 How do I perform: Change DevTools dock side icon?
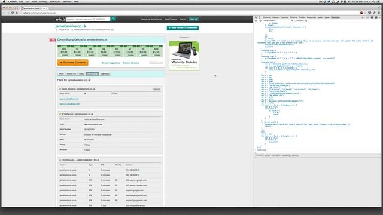[x=376, y=17]
